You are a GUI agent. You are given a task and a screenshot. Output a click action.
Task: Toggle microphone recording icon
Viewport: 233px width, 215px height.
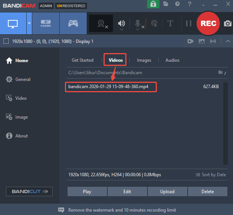tap(138, 23)
